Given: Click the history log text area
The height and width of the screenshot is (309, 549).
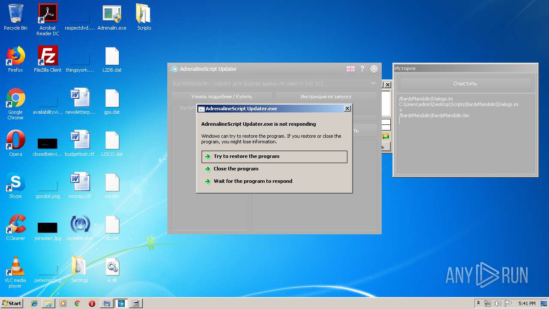Looking at the screenshot, I should pos(465,133).
